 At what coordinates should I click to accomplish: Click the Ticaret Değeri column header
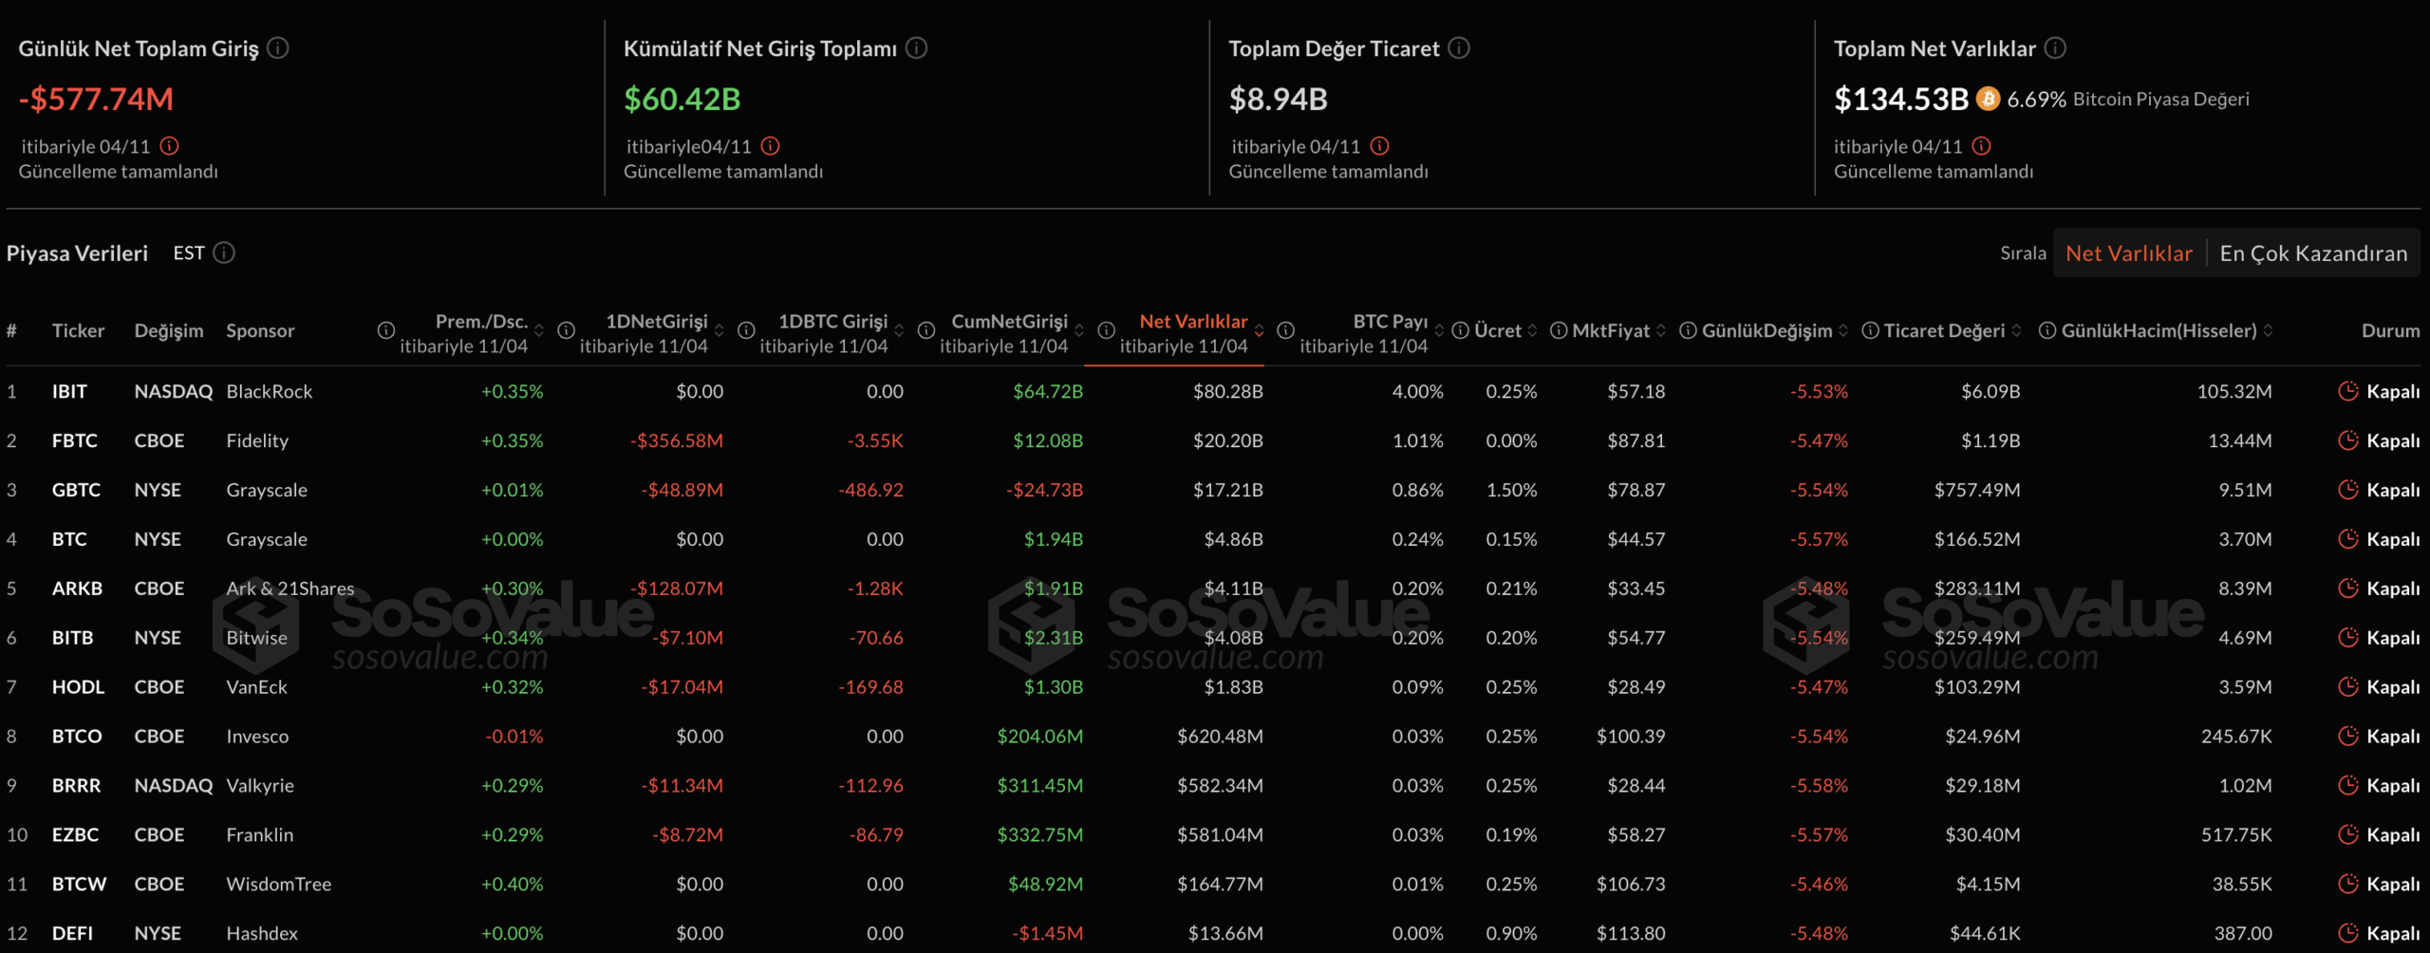coord(1943,330)
